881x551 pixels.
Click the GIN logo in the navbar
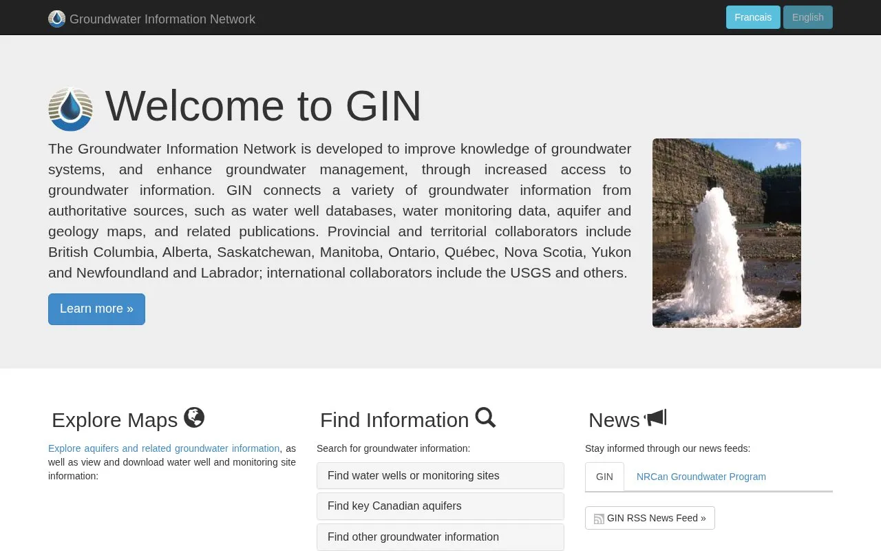point(56,19)
